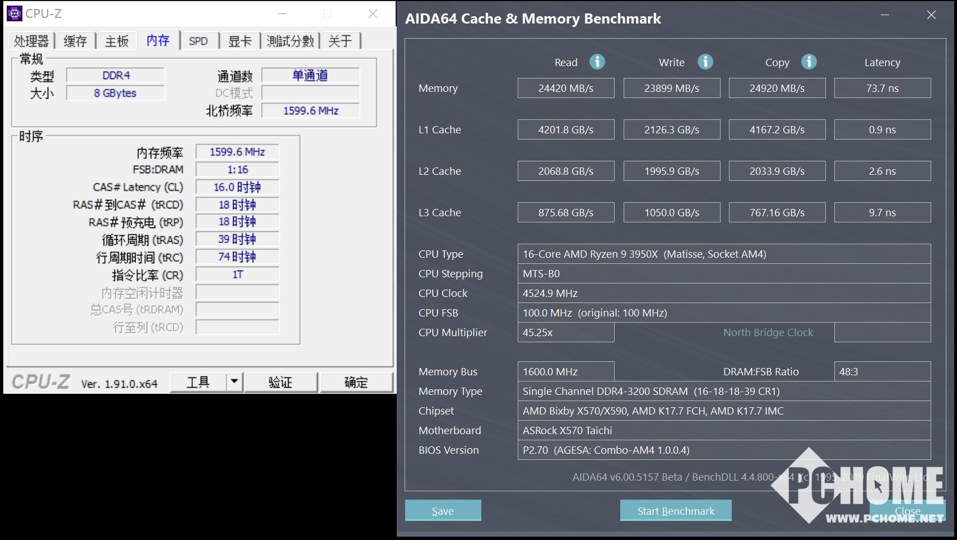Click the FSB:DRAM 1:16 field
This screenshot has height=540, width=957.
coord(237,169)
